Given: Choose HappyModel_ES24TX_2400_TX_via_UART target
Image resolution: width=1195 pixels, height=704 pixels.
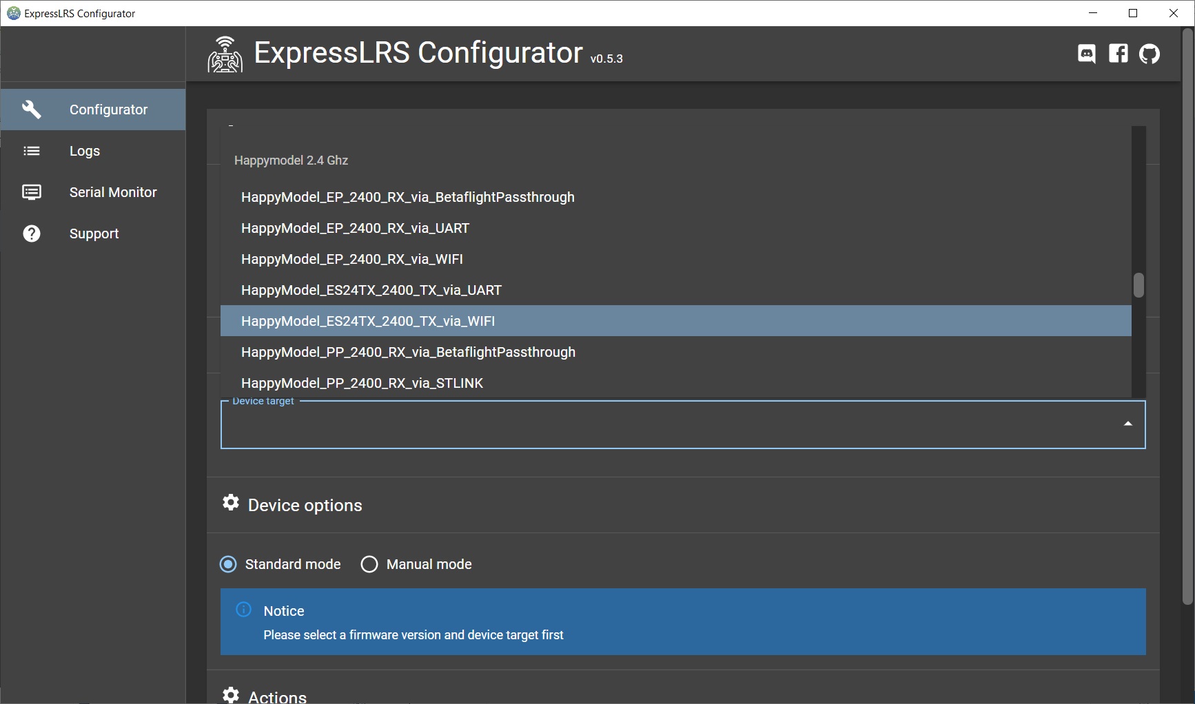Looking at the screenshot, I should pyautogui.click(x=676, y=290).
